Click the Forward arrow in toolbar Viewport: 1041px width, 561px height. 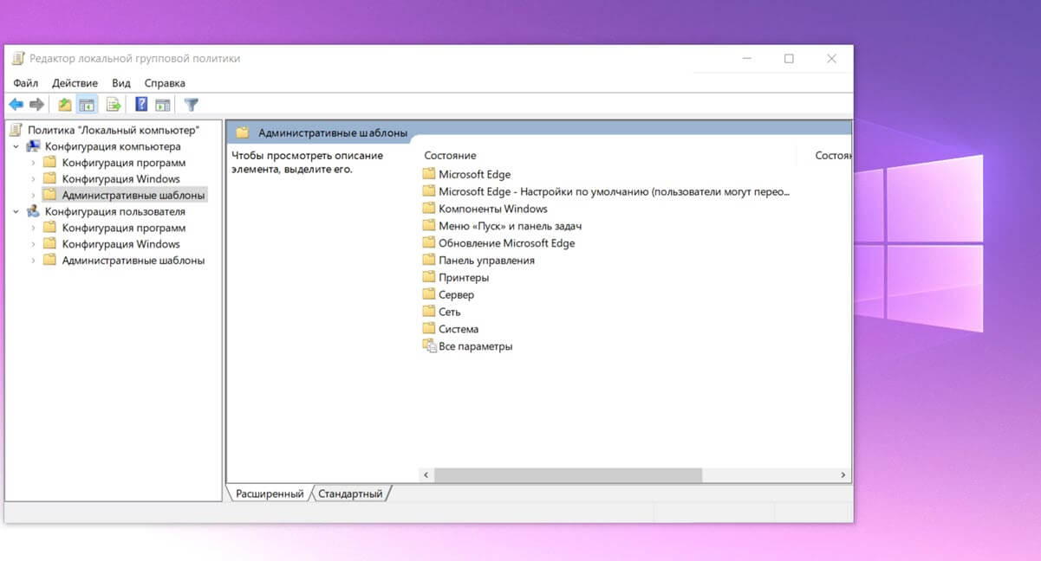point(36,105)
